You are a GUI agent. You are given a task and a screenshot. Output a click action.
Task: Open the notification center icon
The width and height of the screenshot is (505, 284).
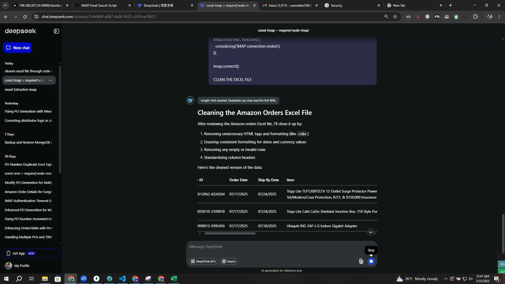click(x=497, y=279)
